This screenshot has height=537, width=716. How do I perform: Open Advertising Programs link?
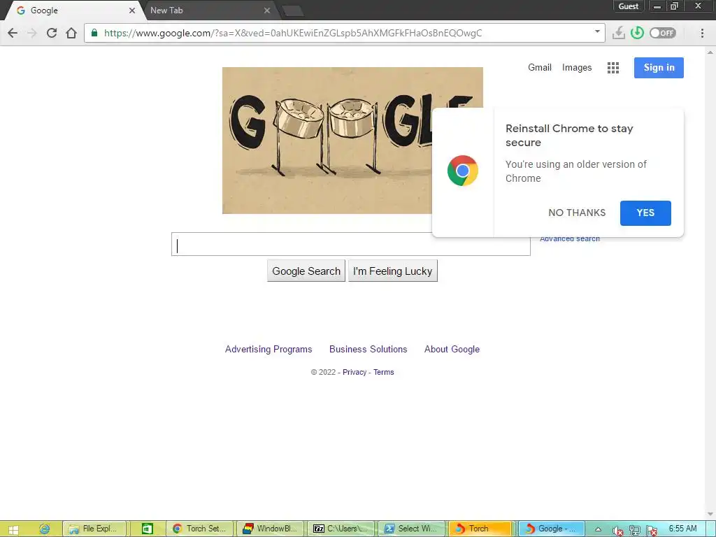pyautogui.click(x=268, y=350)
